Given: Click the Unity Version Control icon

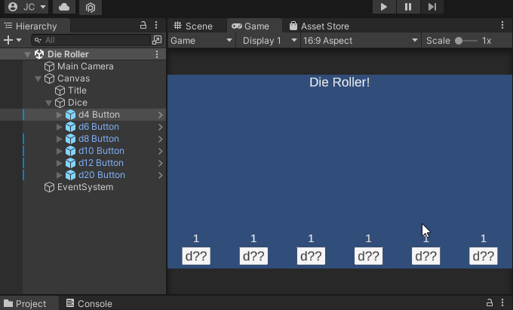Looking at the screenshot, I should pyautogui.click(x=91, y=8).
